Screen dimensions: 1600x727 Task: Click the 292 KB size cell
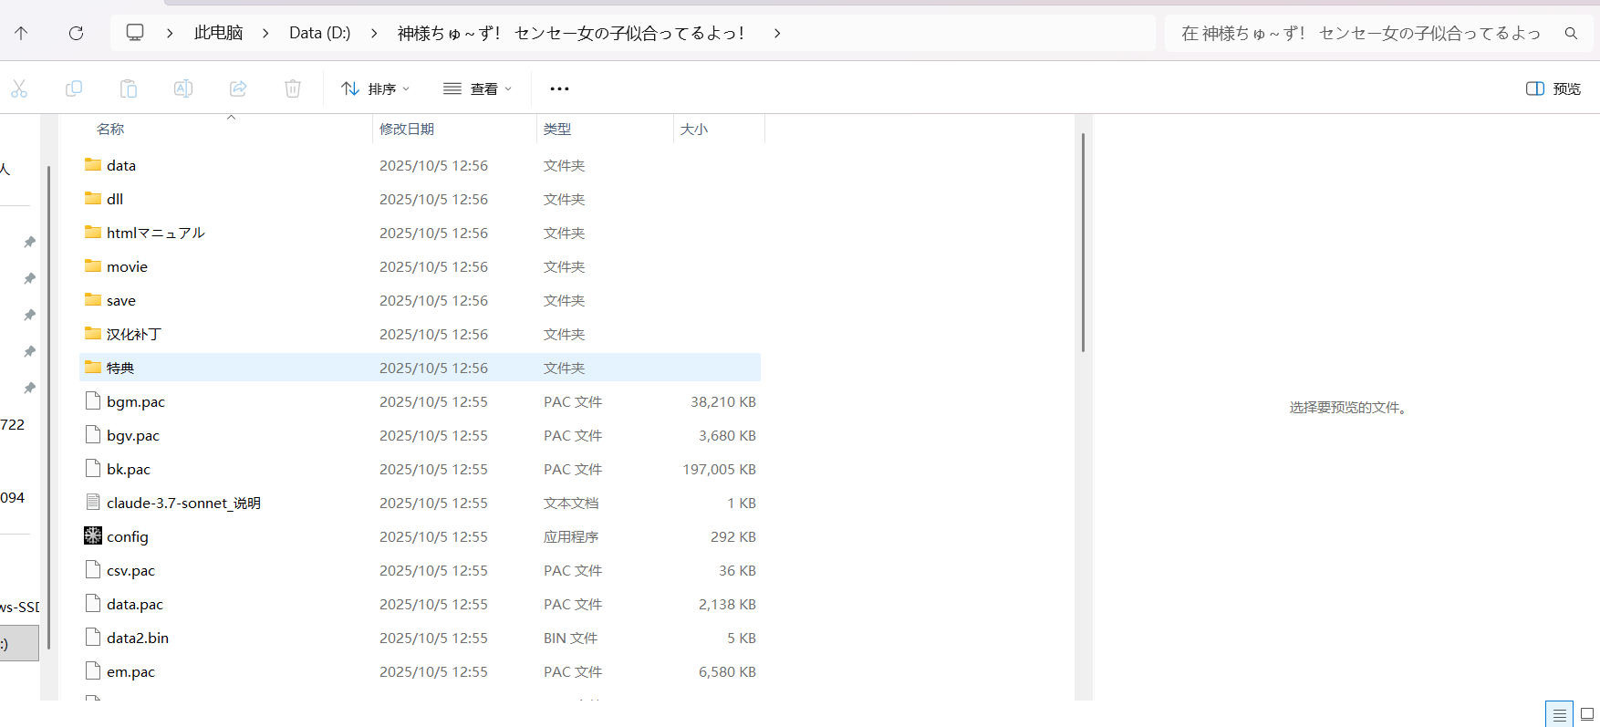coord(733,536)
